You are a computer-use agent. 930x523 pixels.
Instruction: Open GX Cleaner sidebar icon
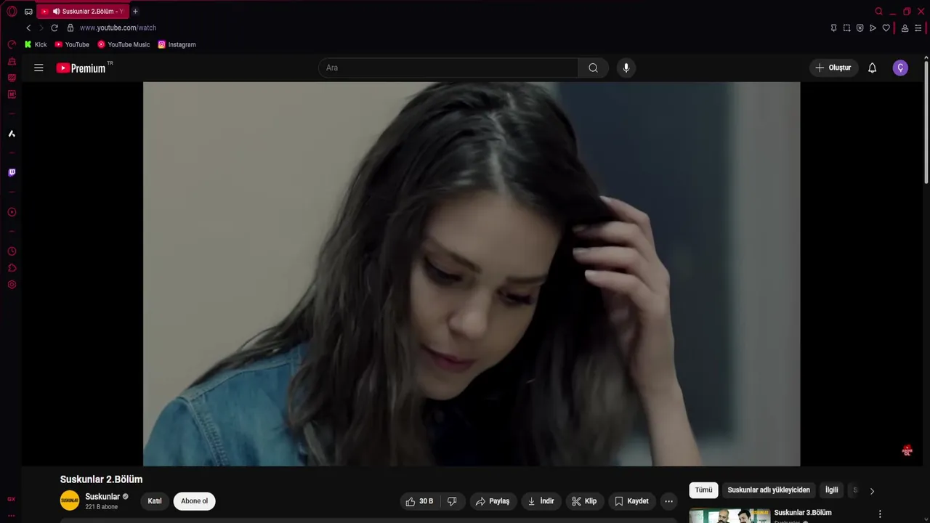pos(12,61)
